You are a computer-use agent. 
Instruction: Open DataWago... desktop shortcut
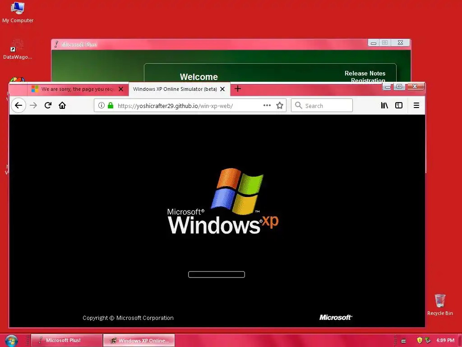click(18, 49)
